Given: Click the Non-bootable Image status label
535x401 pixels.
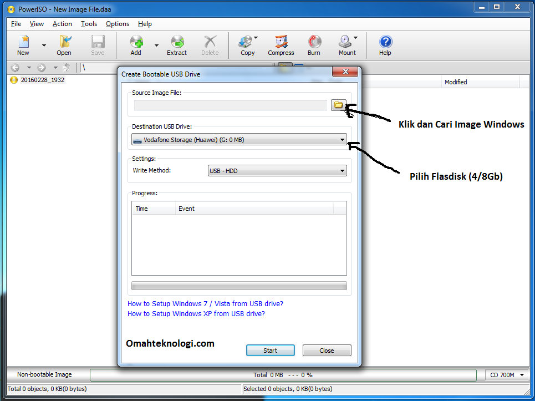Looking at the screenshot, I should [44, 374].
